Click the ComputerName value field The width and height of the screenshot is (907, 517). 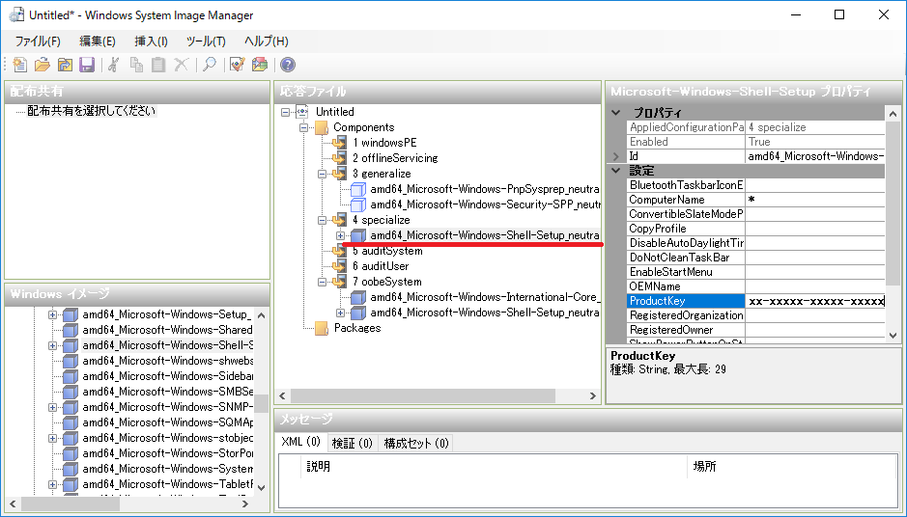pyautogui.click(x=815, y=200)
